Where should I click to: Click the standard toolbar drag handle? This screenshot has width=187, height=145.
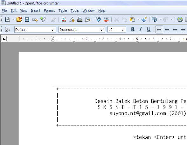[x=2, y=19]
